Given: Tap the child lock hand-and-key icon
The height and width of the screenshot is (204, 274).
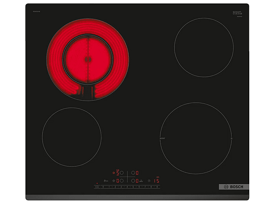Looking at the screenshot, I should coord(106,181).
